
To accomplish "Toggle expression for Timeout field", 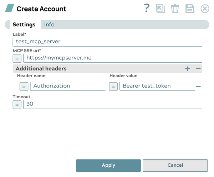I will pos(17,104).
